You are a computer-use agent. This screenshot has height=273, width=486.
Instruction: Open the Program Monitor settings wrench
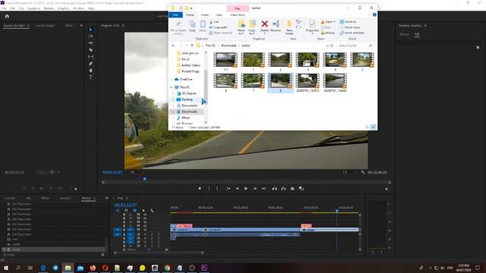click(x=363, y=172)
